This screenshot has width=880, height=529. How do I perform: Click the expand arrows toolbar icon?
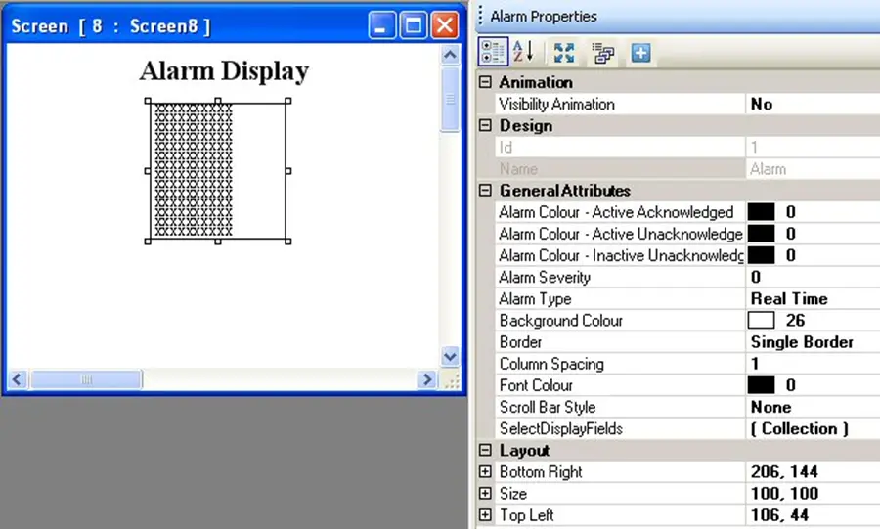coord(564,53)
